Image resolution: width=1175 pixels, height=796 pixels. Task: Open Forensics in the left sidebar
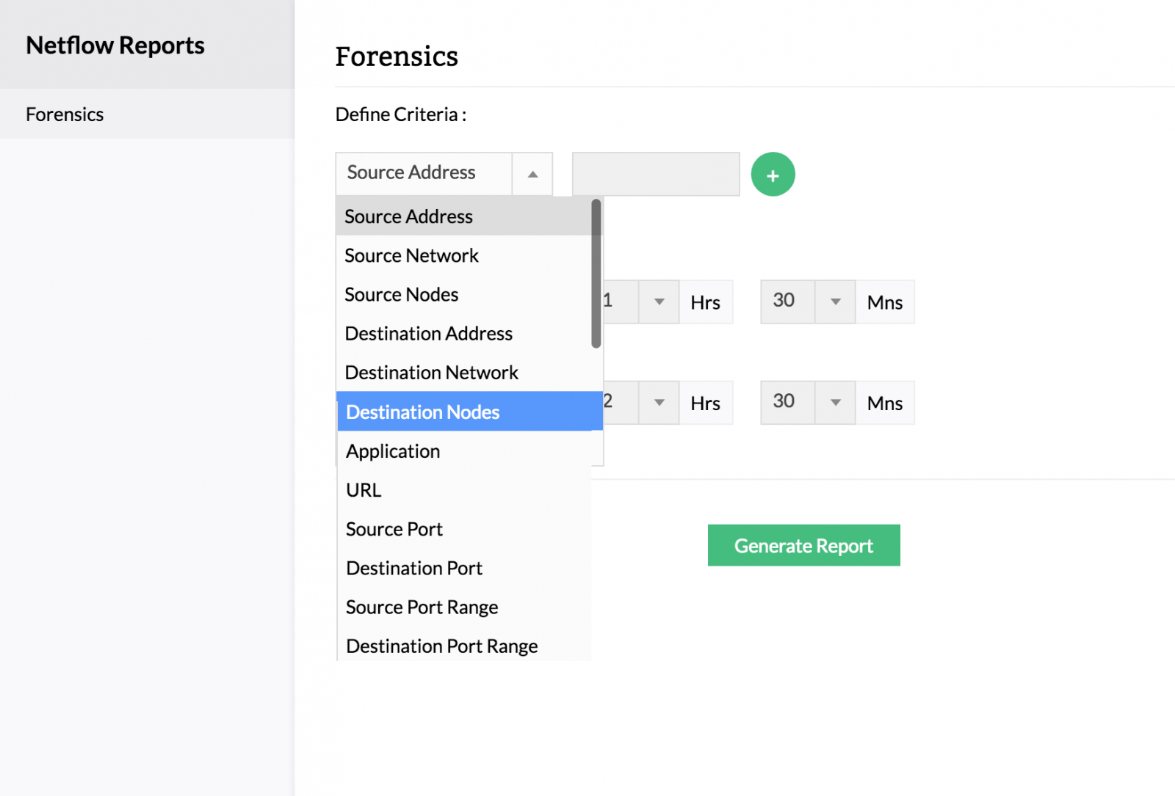(65, 114)
